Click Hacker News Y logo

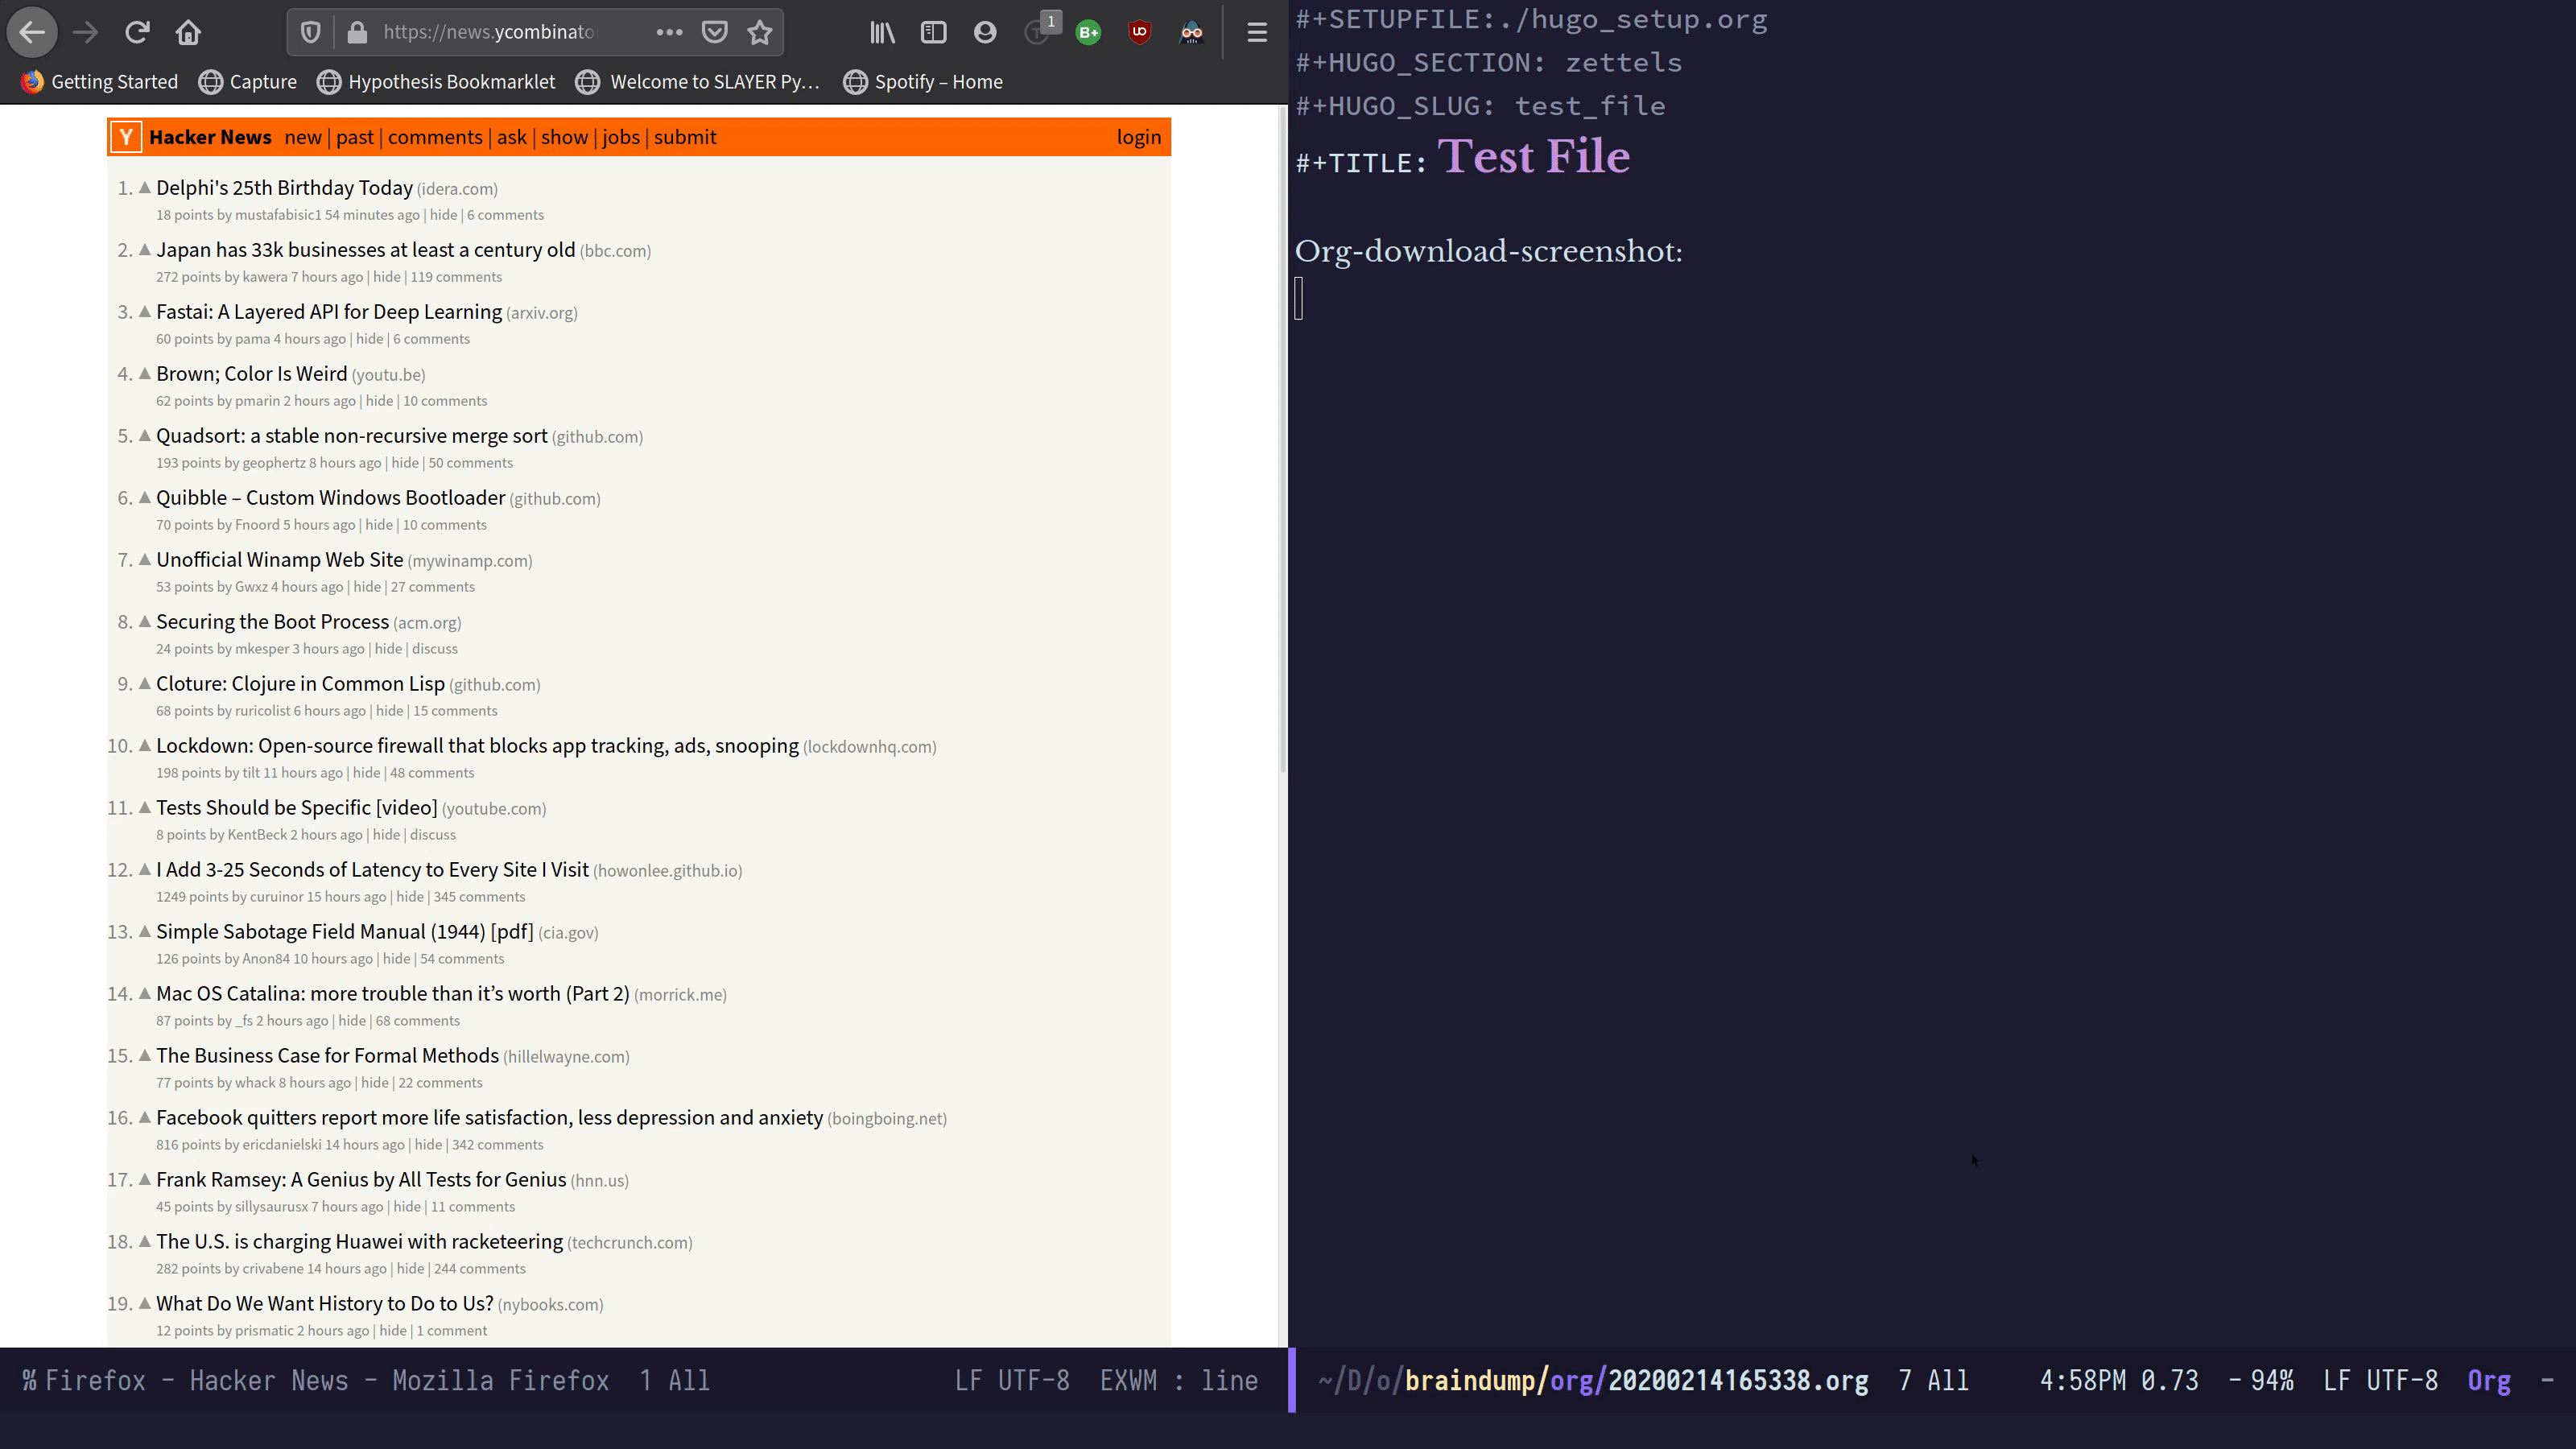(126, 137)
